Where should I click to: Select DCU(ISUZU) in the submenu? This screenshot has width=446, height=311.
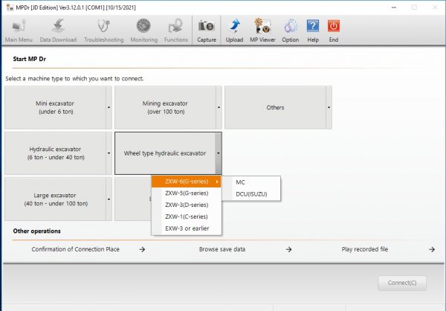[x=251, y=194]
